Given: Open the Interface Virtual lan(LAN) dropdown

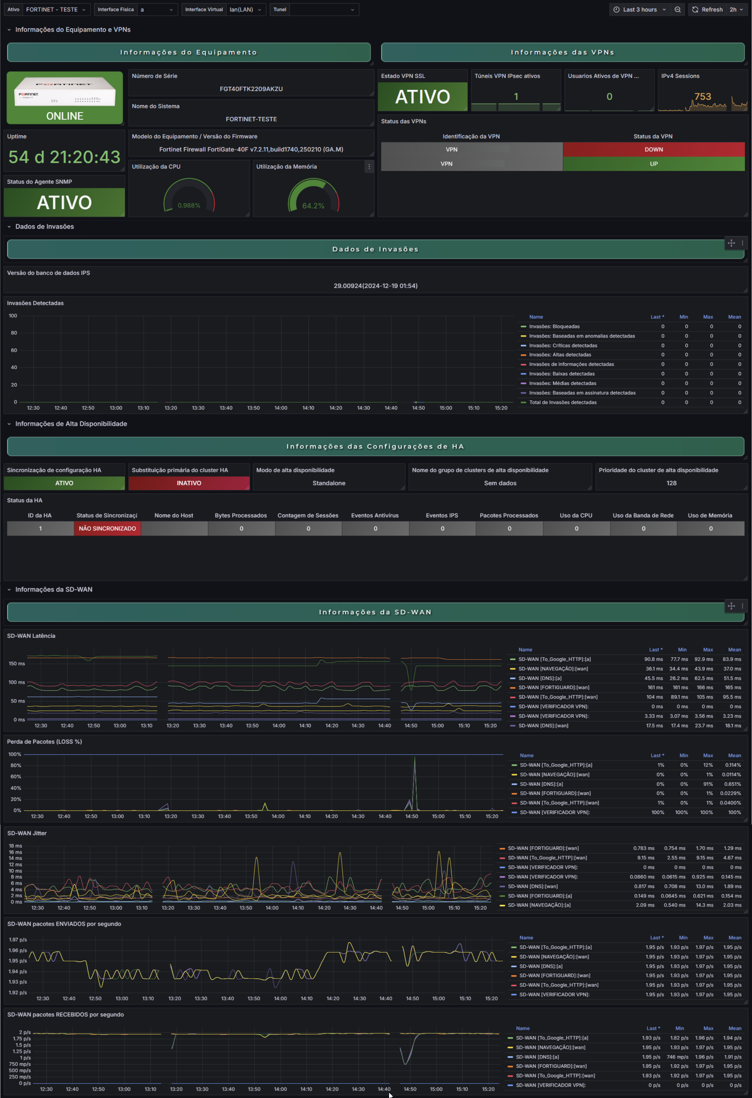Looking at the screenshot, I should [x=246, y=10].
